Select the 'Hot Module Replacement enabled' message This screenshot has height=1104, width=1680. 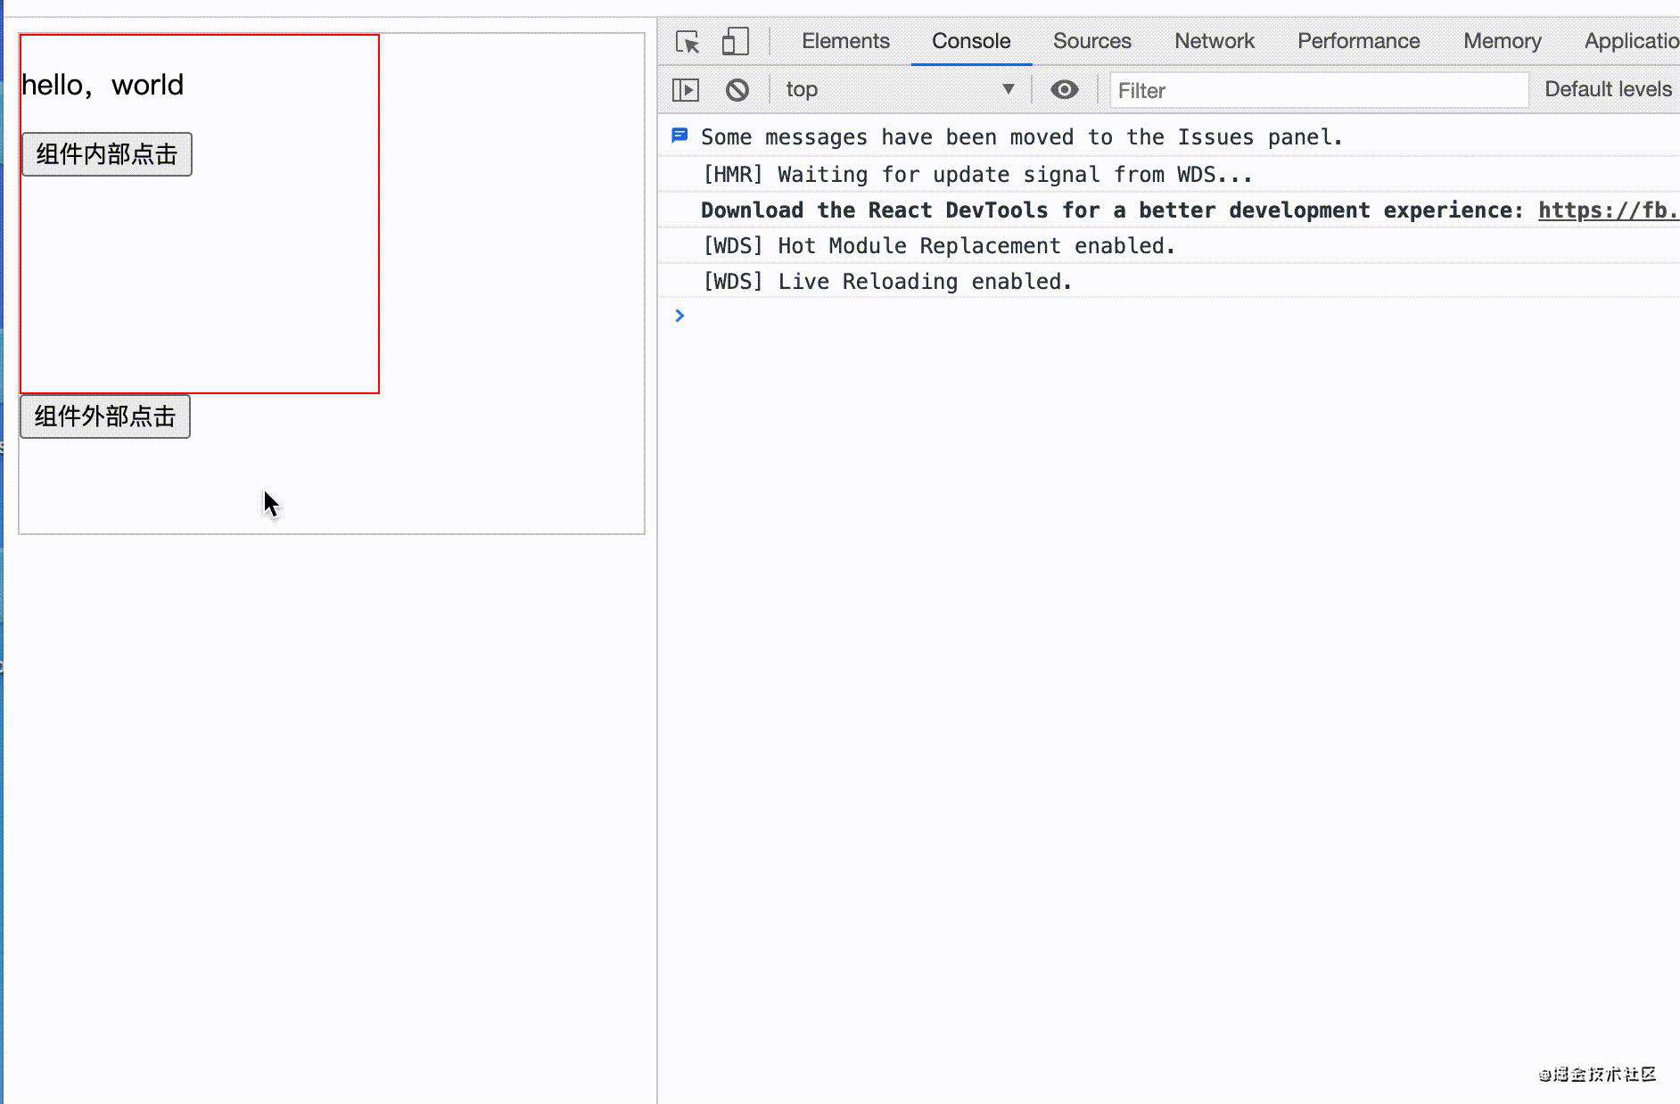(939, 246)
